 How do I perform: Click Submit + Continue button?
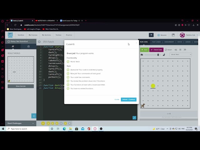coord(128,99)
